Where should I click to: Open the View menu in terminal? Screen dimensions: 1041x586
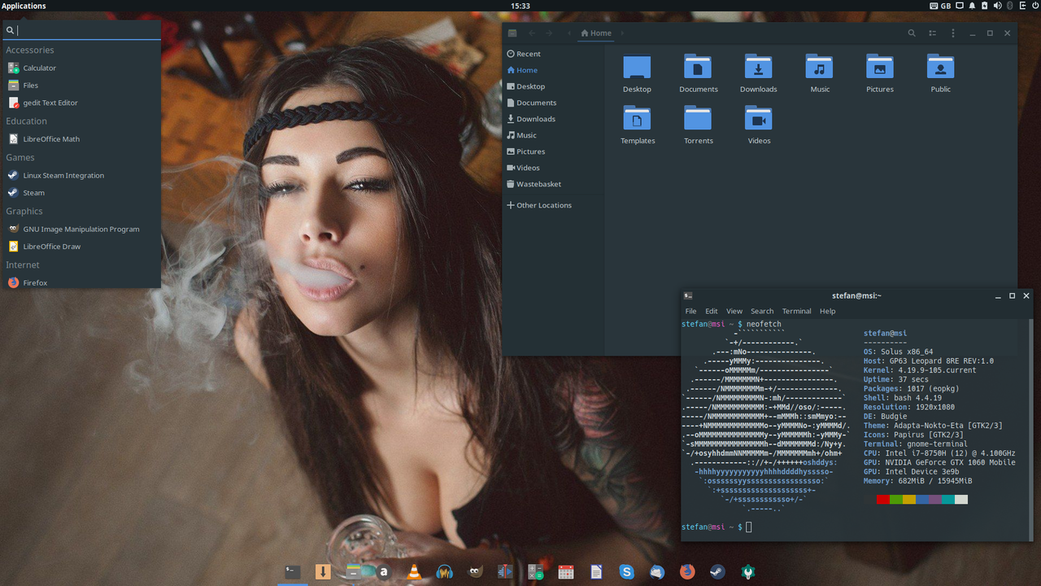734,311
